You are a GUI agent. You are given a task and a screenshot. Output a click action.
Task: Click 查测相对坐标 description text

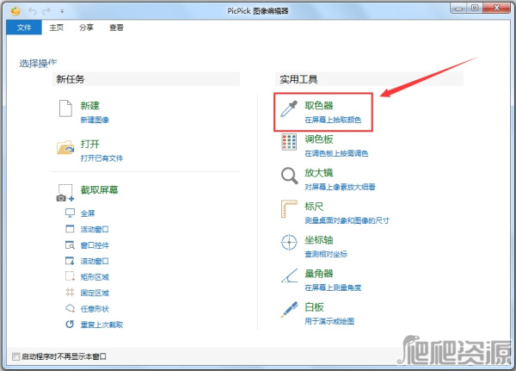(326, 254)
